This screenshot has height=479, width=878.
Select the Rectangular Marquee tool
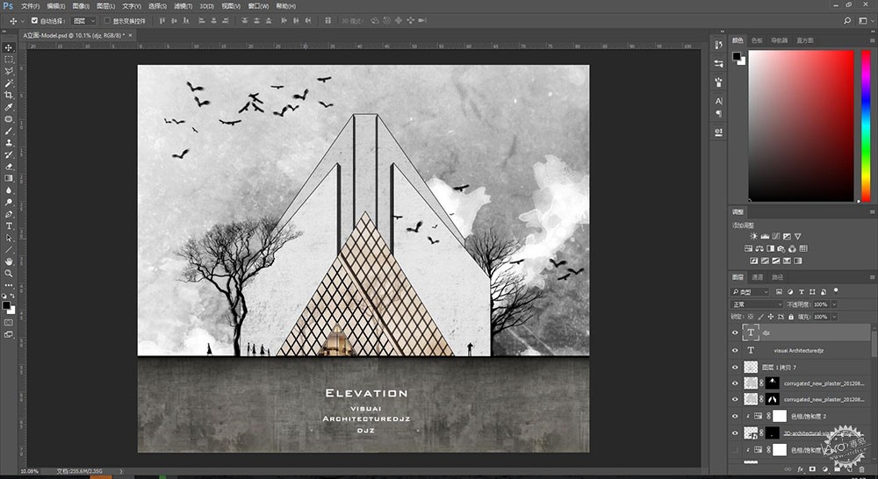point(9,60)
